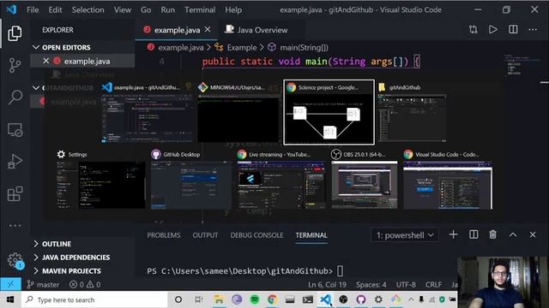Collapse the Open Editors section

coord(36,47)
